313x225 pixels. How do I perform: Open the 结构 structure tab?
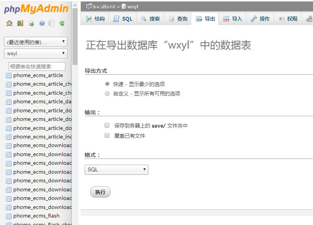tap(95, 19)
